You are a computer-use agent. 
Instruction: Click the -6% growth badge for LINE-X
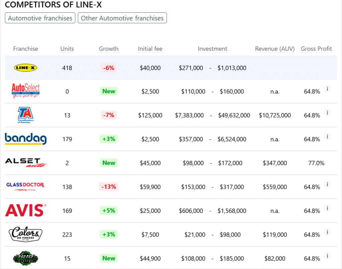[x=109, y=68]
